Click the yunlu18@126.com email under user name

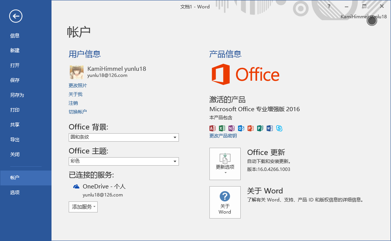107,75
